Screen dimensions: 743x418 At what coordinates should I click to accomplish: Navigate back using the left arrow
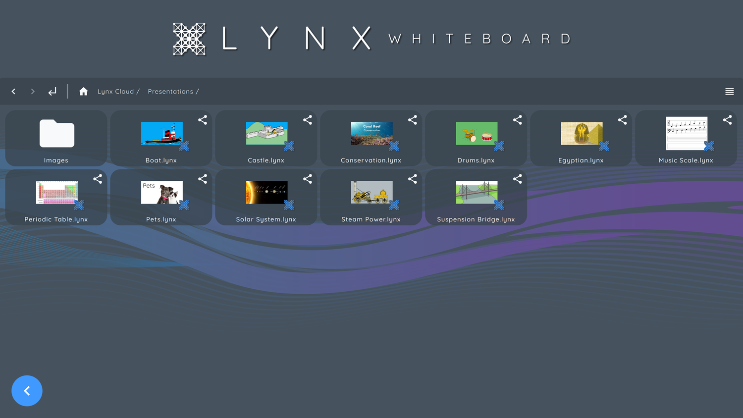13,91
